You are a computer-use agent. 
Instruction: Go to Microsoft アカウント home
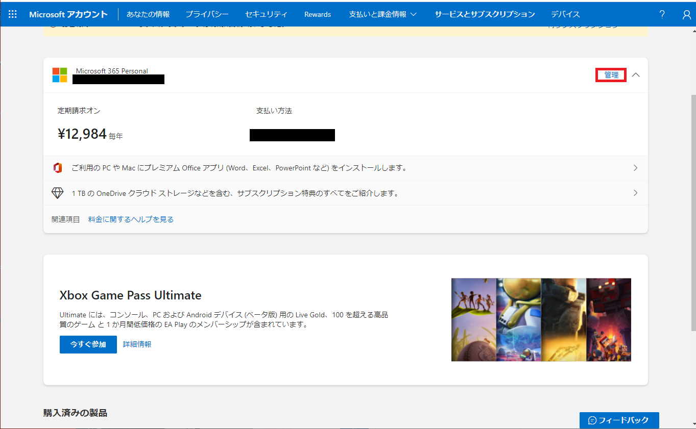(68, 14)
